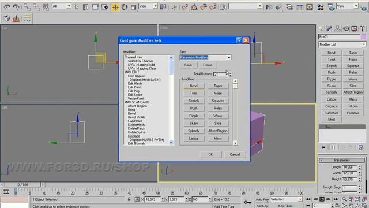Click the Undo arrow in main toolbar

point(7,7)
